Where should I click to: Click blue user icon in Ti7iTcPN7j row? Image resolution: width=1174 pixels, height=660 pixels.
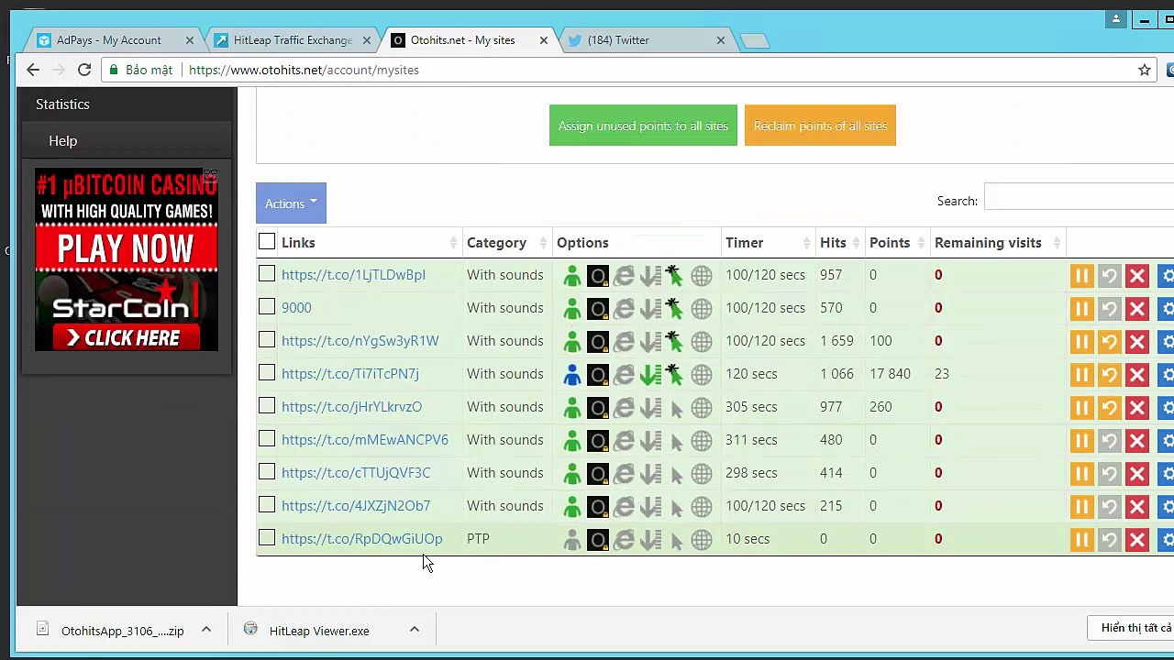[x=572, y=374]
